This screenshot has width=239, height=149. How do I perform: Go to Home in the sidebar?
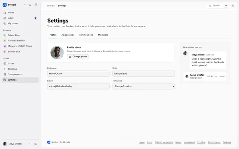[20, 12]
